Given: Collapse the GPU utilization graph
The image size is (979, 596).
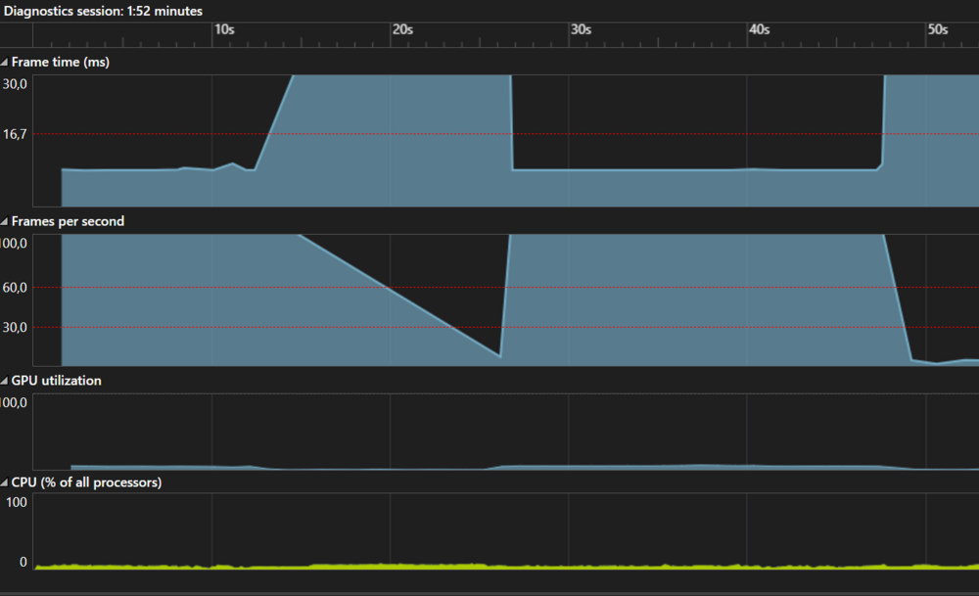Looking at the screenshot, I should coord(4,380).
